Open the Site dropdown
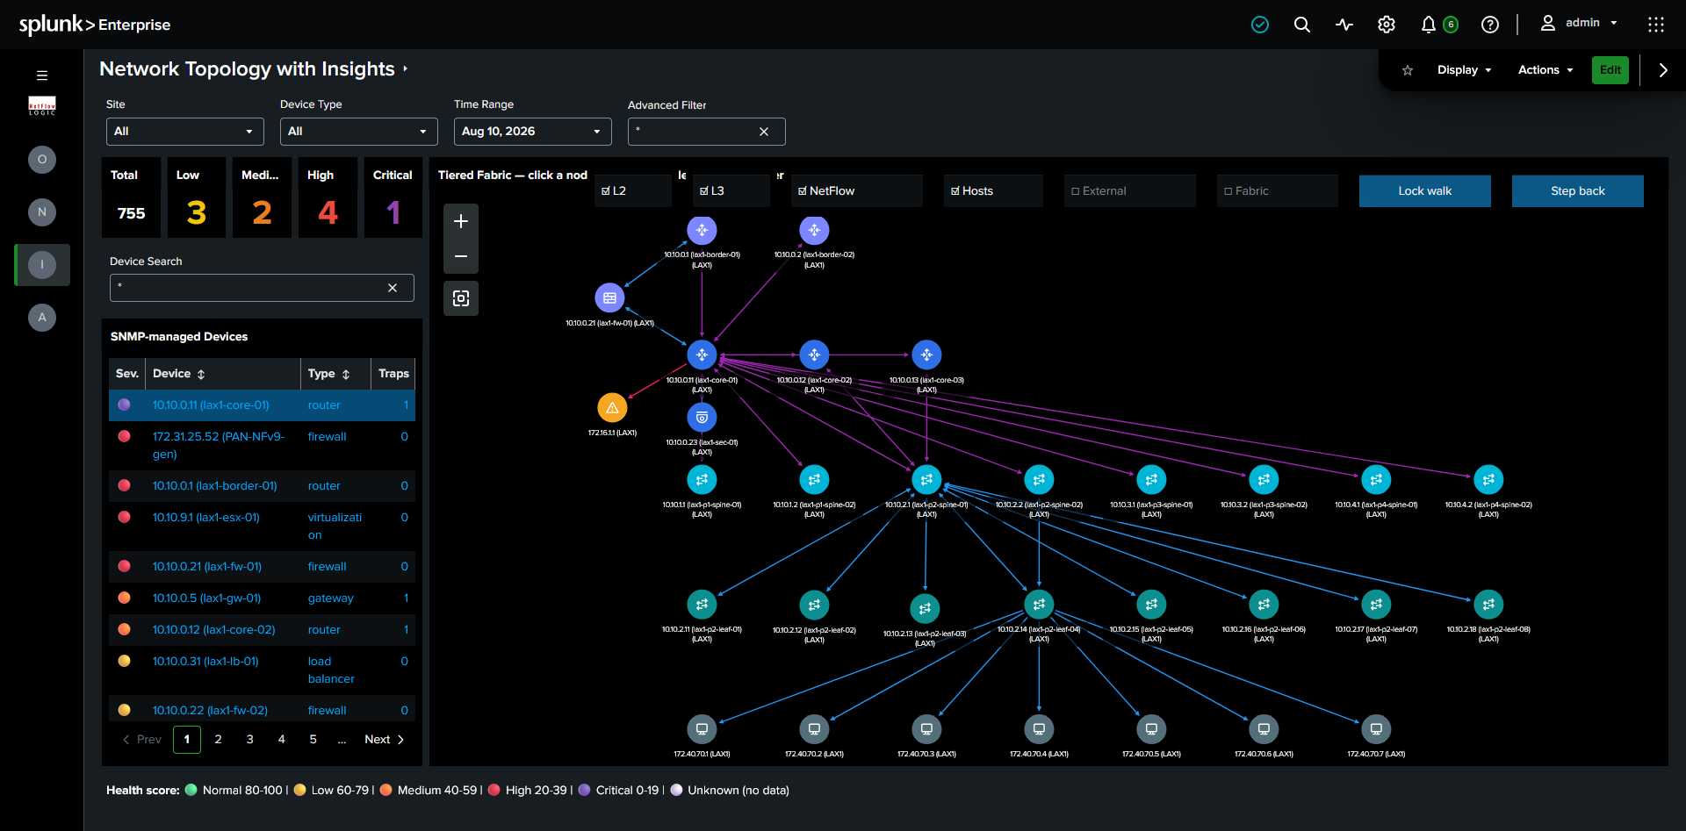 (184, 132)
